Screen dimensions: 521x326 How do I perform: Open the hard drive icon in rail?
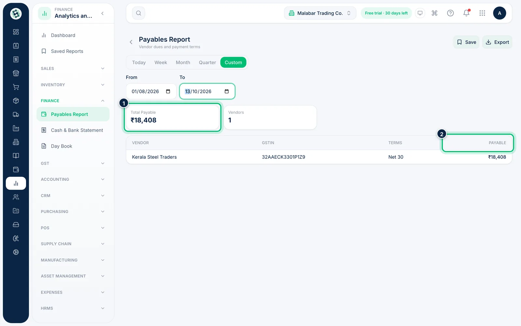pyautogui.click(x=16, y=225)
